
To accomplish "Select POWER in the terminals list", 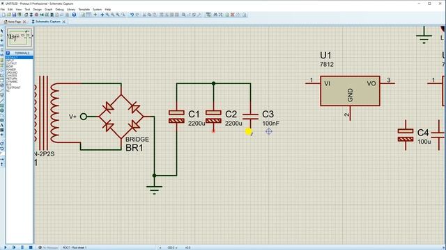I will tap(20, 69).
